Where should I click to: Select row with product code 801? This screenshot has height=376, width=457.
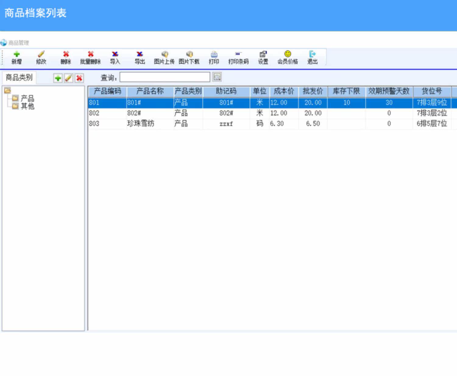pos(272,103)
